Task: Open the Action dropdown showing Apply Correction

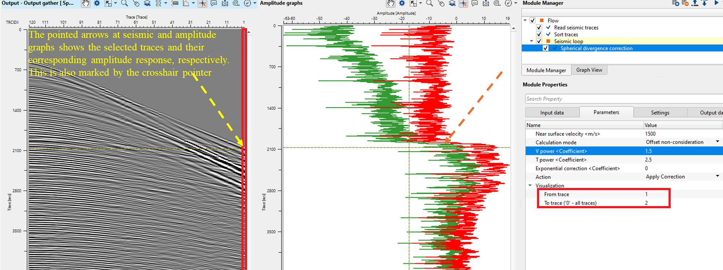Action: (x=717, y=176)
